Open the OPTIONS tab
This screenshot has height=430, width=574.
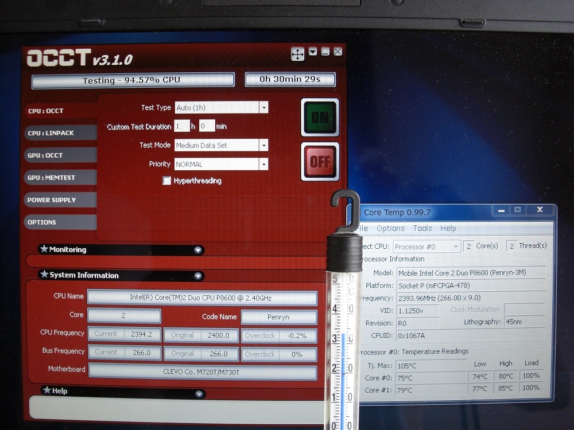coord(61,222)
